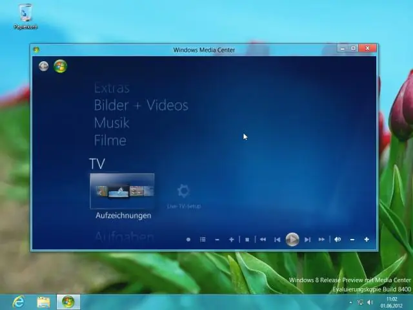Mute audio with the speaker icon
This screenshot has width=413, height=310.
337,240
